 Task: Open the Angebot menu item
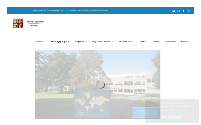coord(79,42)
